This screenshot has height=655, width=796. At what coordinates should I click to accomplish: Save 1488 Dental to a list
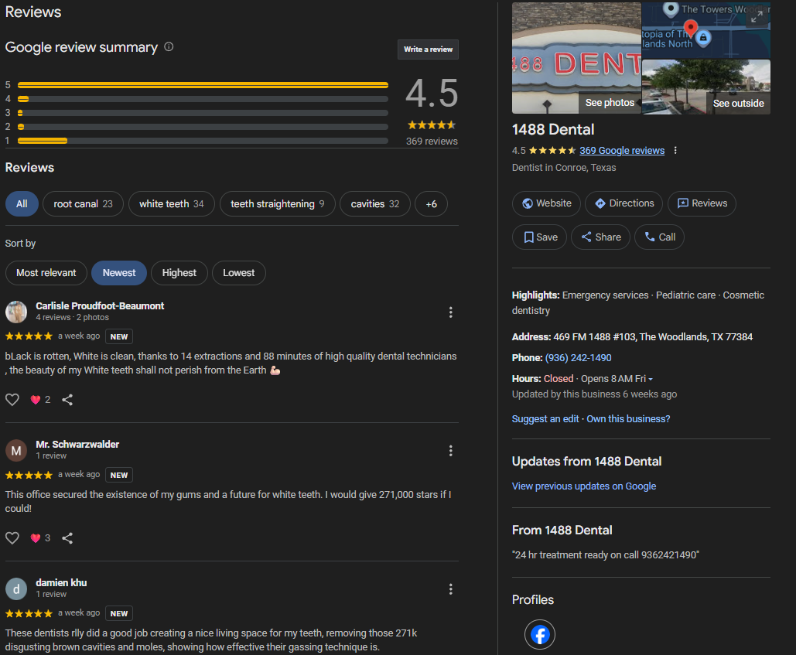540,237
